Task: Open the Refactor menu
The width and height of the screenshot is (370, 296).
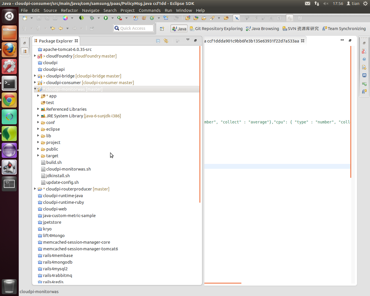Action: pyautogui.click(x=69, y=10)
